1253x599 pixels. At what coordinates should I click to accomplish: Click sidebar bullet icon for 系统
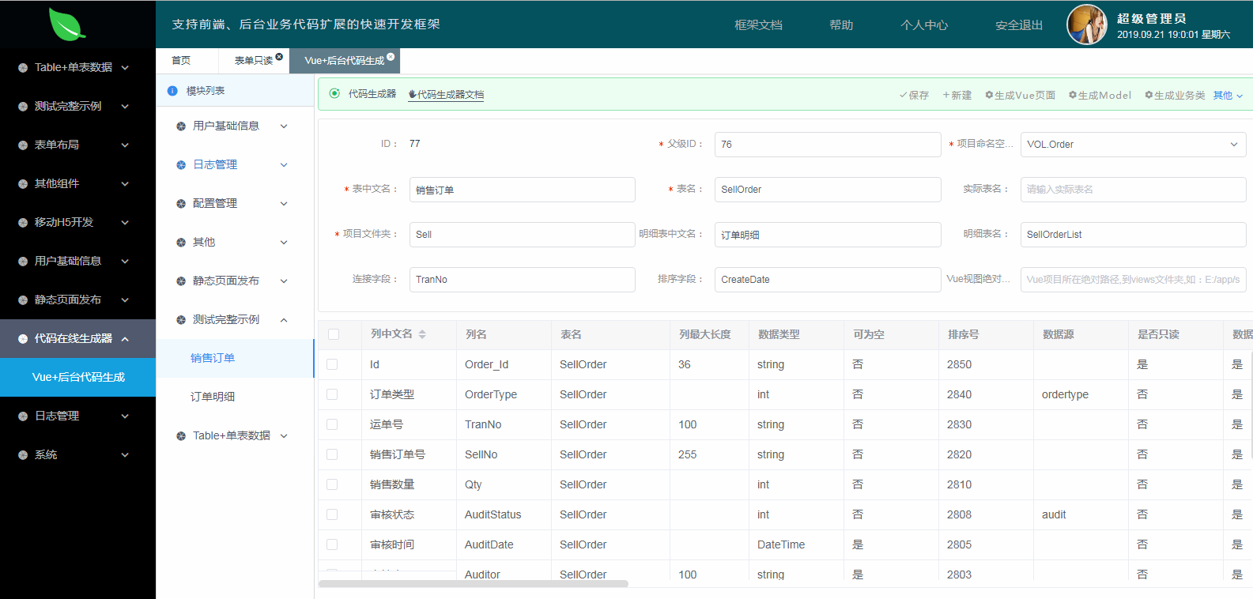(23, 455)
